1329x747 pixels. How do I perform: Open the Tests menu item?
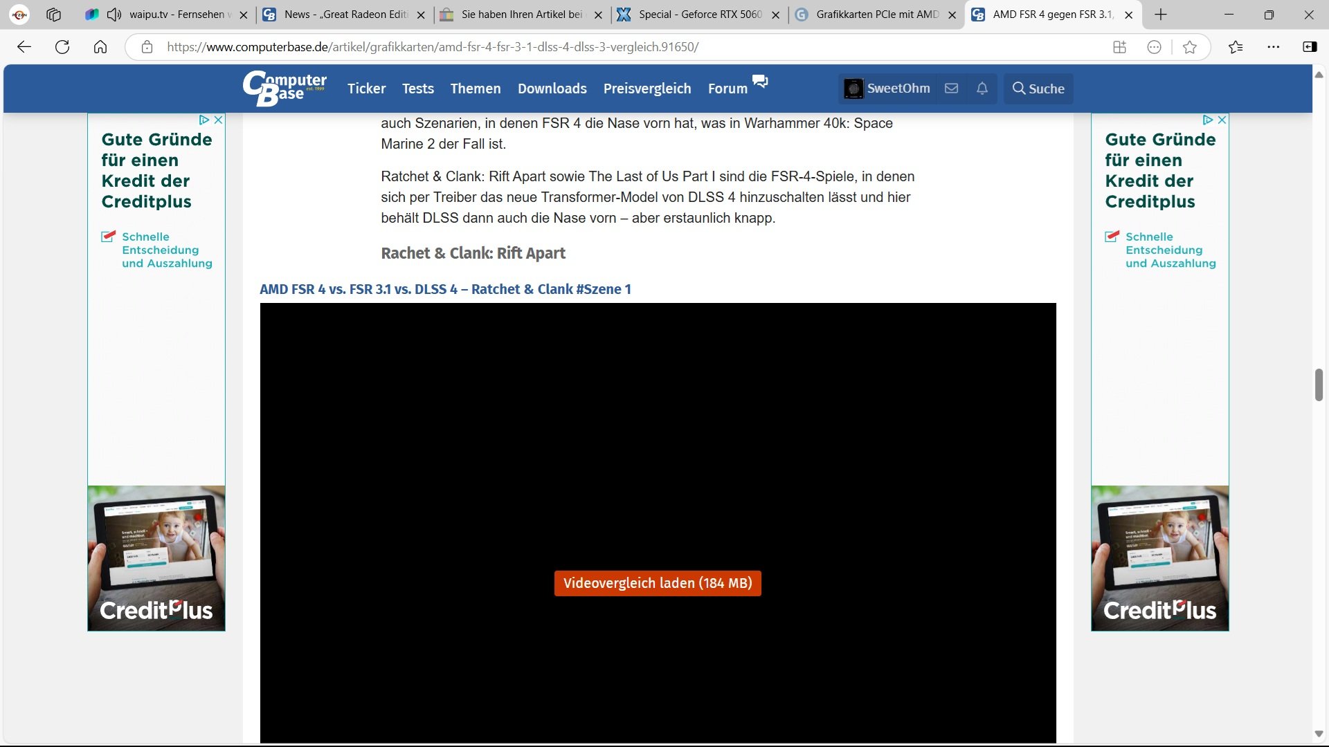point(417,89)
